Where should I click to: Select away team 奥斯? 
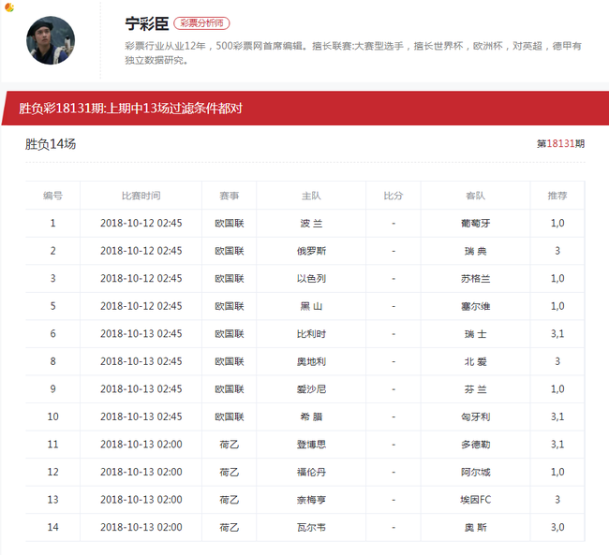tap(475, 528)
